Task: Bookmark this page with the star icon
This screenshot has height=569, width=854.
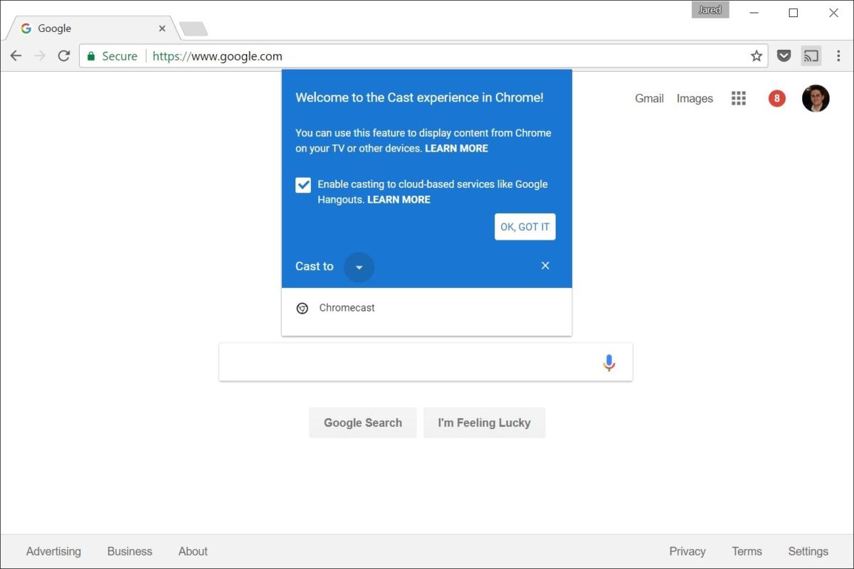Action: point(757,55)
